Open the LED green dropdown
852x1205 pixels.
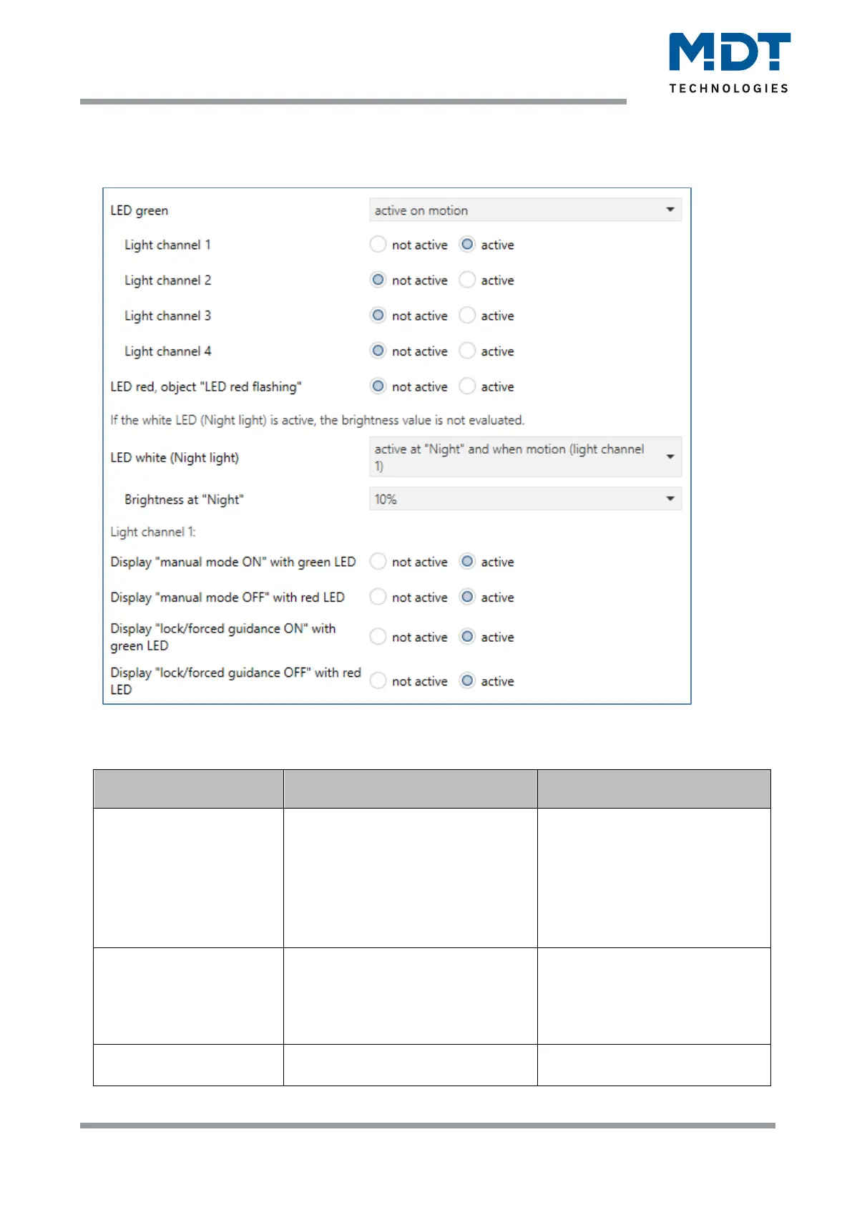click(525, 210)
